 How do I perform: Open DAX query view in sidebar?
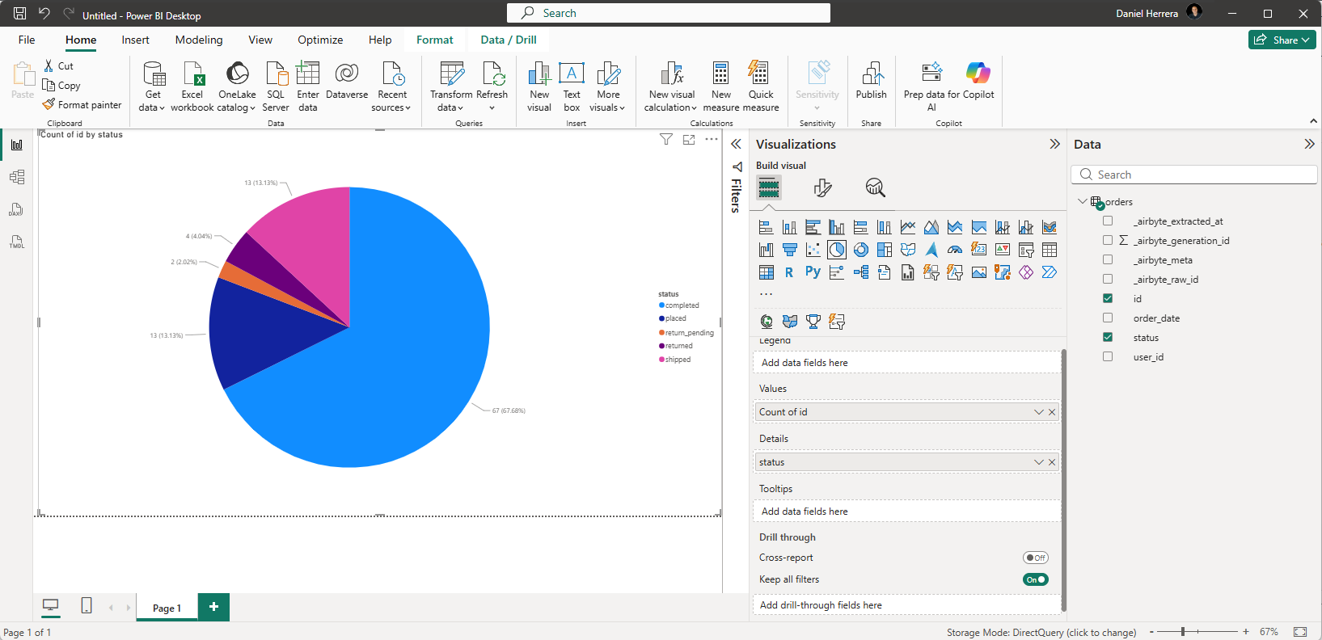(x=17, y=209)
